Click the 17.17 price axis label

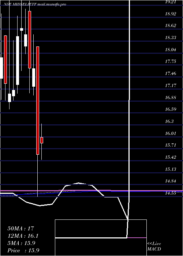tap(171, 85)
